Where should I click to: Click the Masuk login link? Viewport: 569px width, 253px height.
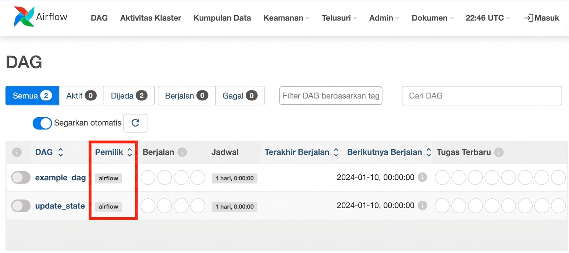(x=541, y=18)
